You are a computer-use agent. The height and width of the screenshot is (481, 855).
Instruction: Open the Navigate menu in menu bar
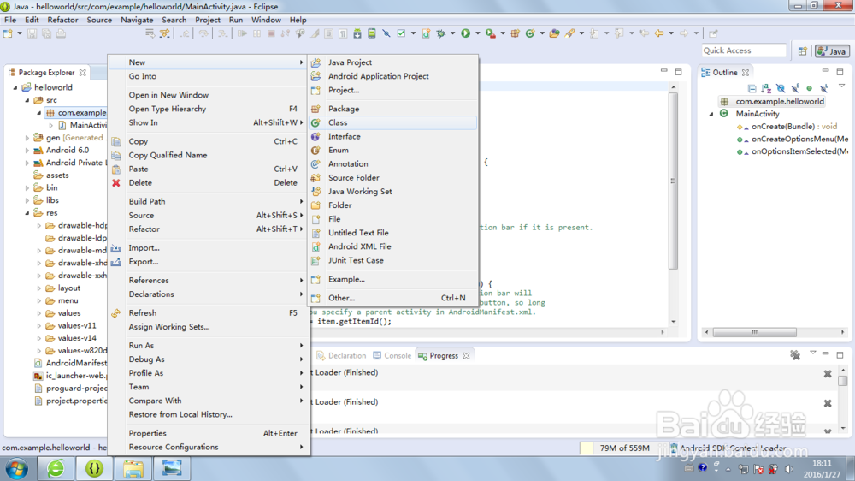coord(137,20)
